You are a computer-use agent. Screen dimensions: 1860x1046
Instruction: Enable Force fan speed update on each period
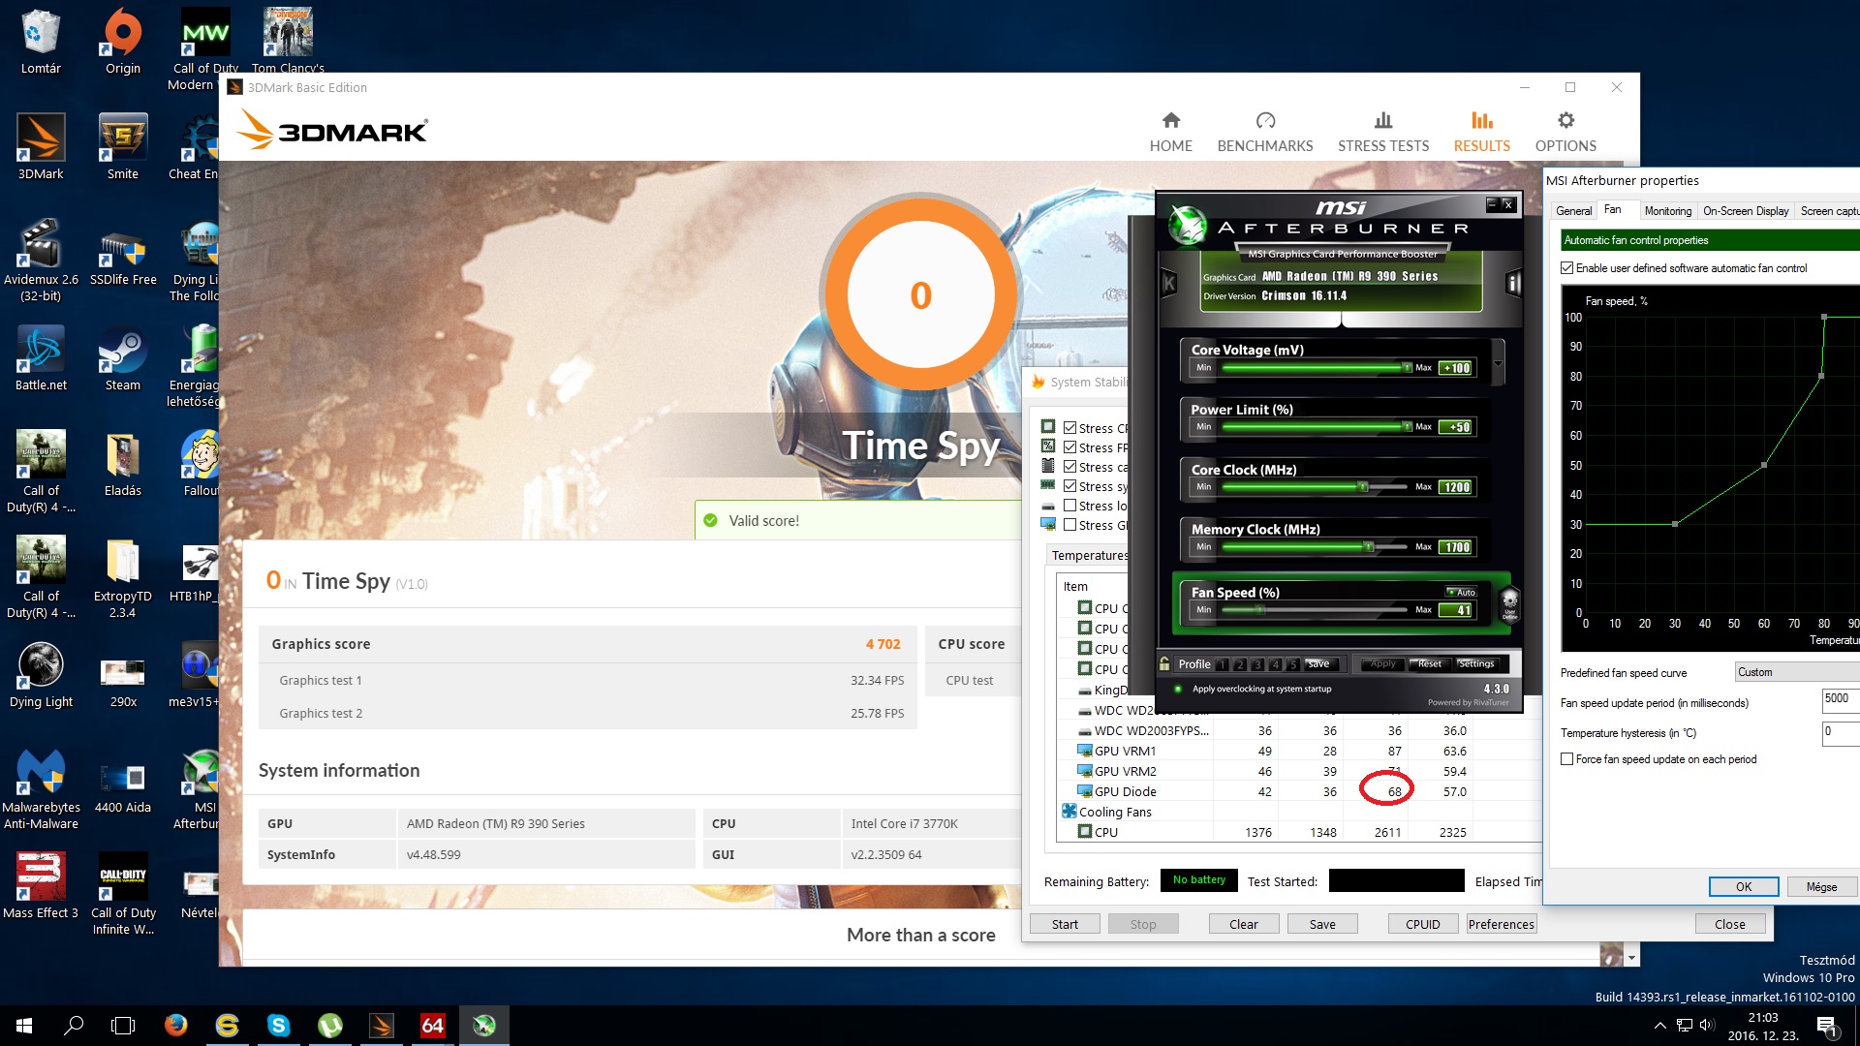[x=1566, y=759]
